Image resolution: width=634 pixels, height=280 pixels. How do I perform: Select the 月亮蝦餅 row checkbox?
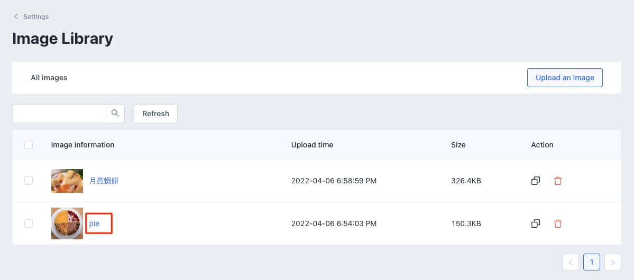(x=29, y=181)
